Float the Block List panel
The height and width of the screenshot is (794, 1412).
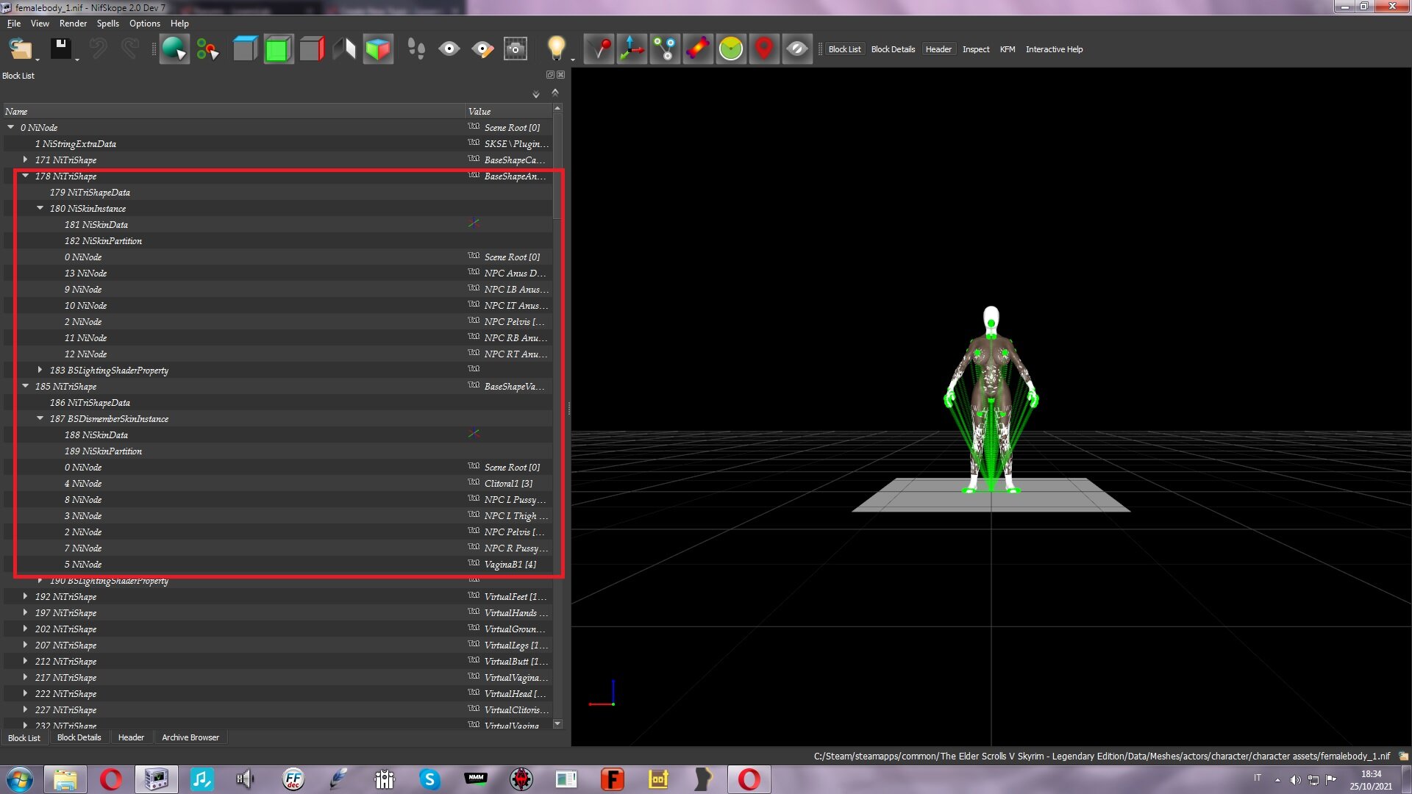(x=550, y=75)
